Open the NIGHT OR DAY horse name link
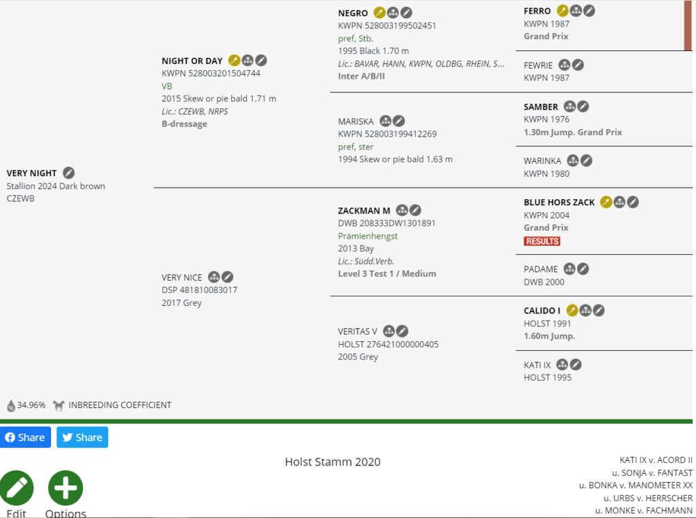 pos(192,61)
